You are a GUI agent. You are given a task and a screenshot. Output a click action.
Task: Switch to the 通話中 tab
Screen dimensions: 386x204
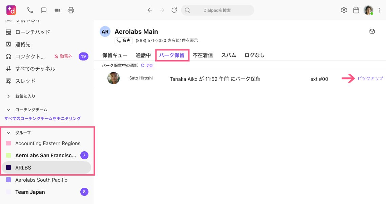pos(143,55)
